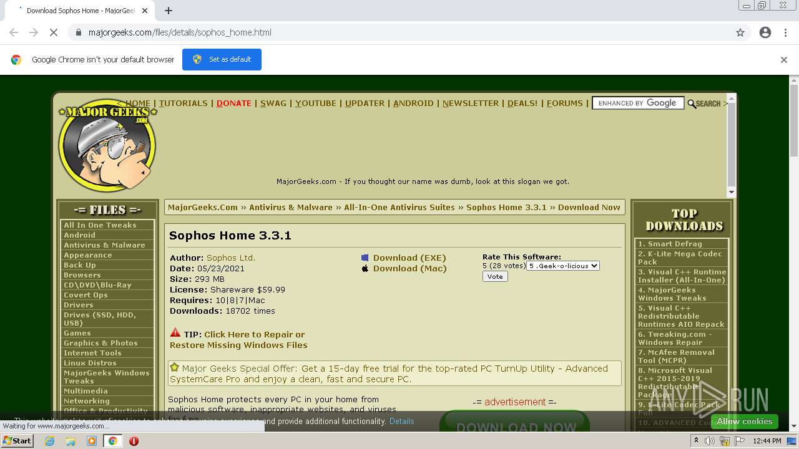Open Sophos Ltd. author link
Screen dimensions: 799x449
231,258
